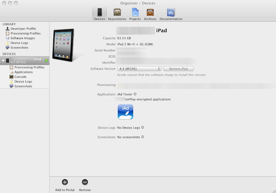Select Applications under the iPad device
276x193 pixels.
coord(23,72)
